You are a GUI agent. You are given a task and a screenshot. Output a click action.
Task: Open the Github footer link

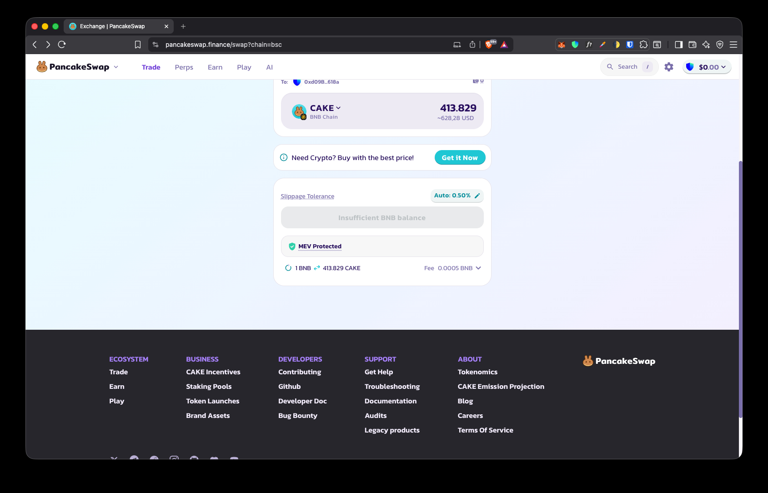(290, 387)
